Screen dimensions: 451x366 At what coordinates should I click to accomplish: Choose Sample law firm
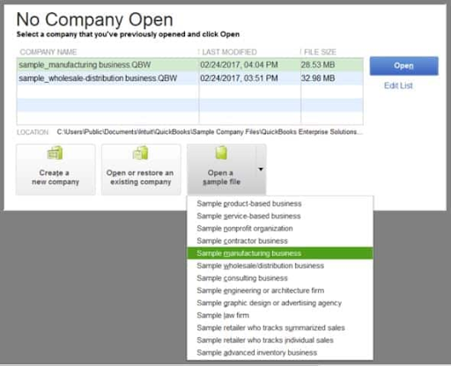(280, 315)
